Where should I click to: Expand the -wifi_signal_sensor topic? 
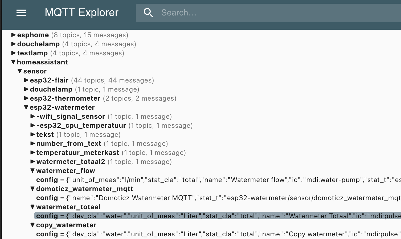coord(32,116)
